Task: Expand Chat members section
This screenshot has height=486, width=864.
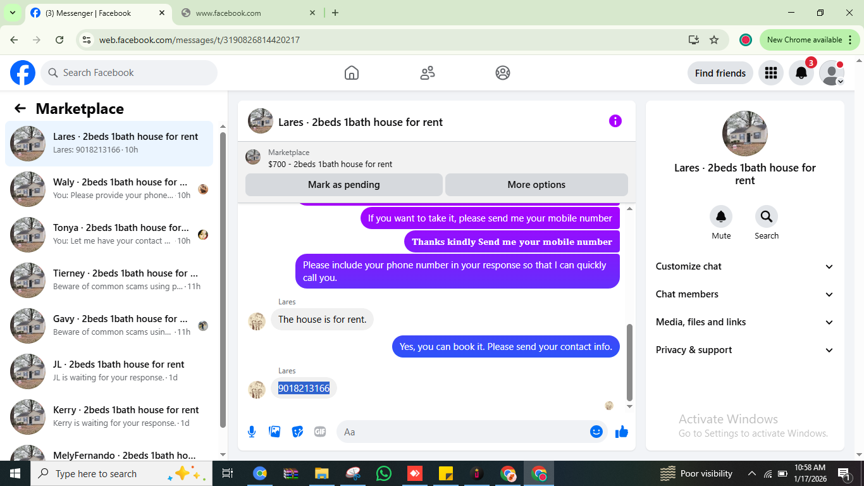Action: point(745,294)
